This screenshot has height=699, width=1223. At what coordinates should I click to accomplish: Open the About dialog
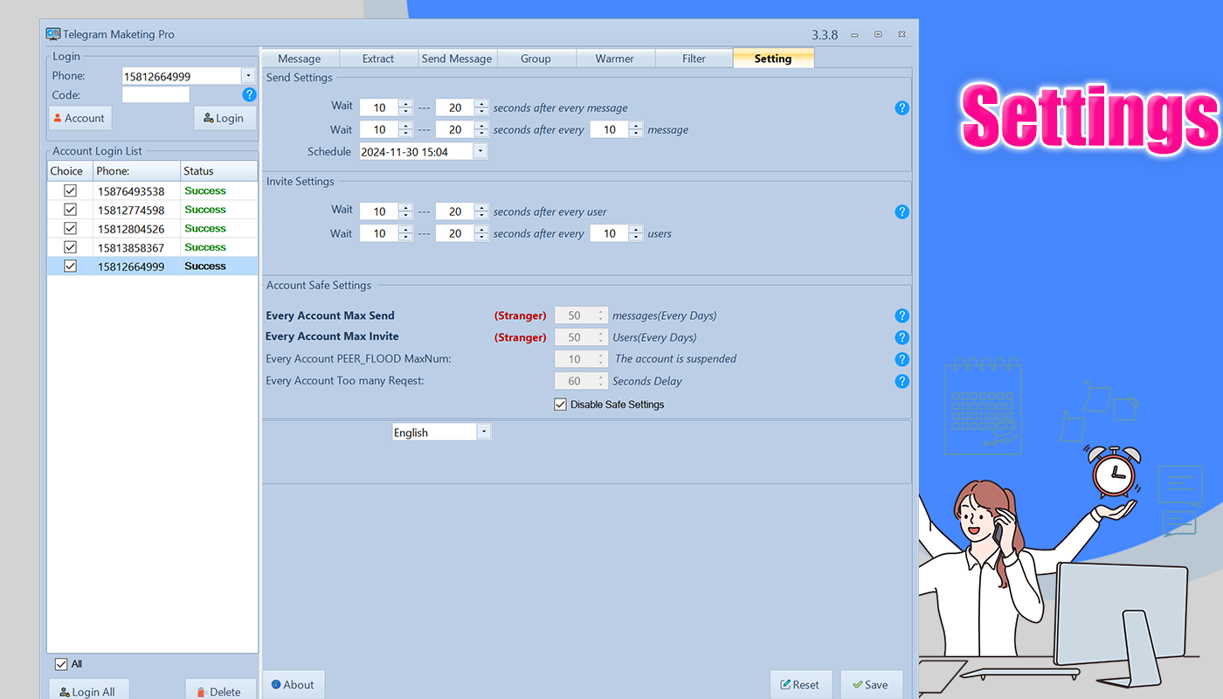(x=294, y=684)
